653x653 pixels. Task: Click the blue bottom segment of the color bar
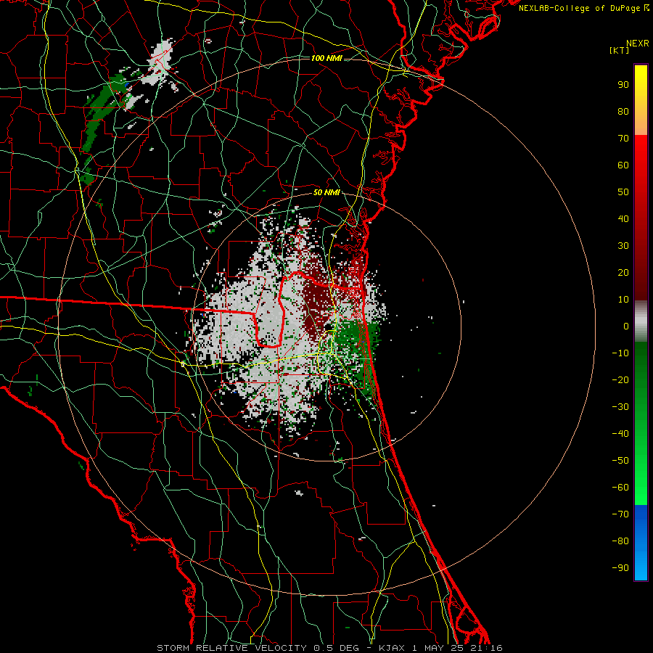click(641, 543)
